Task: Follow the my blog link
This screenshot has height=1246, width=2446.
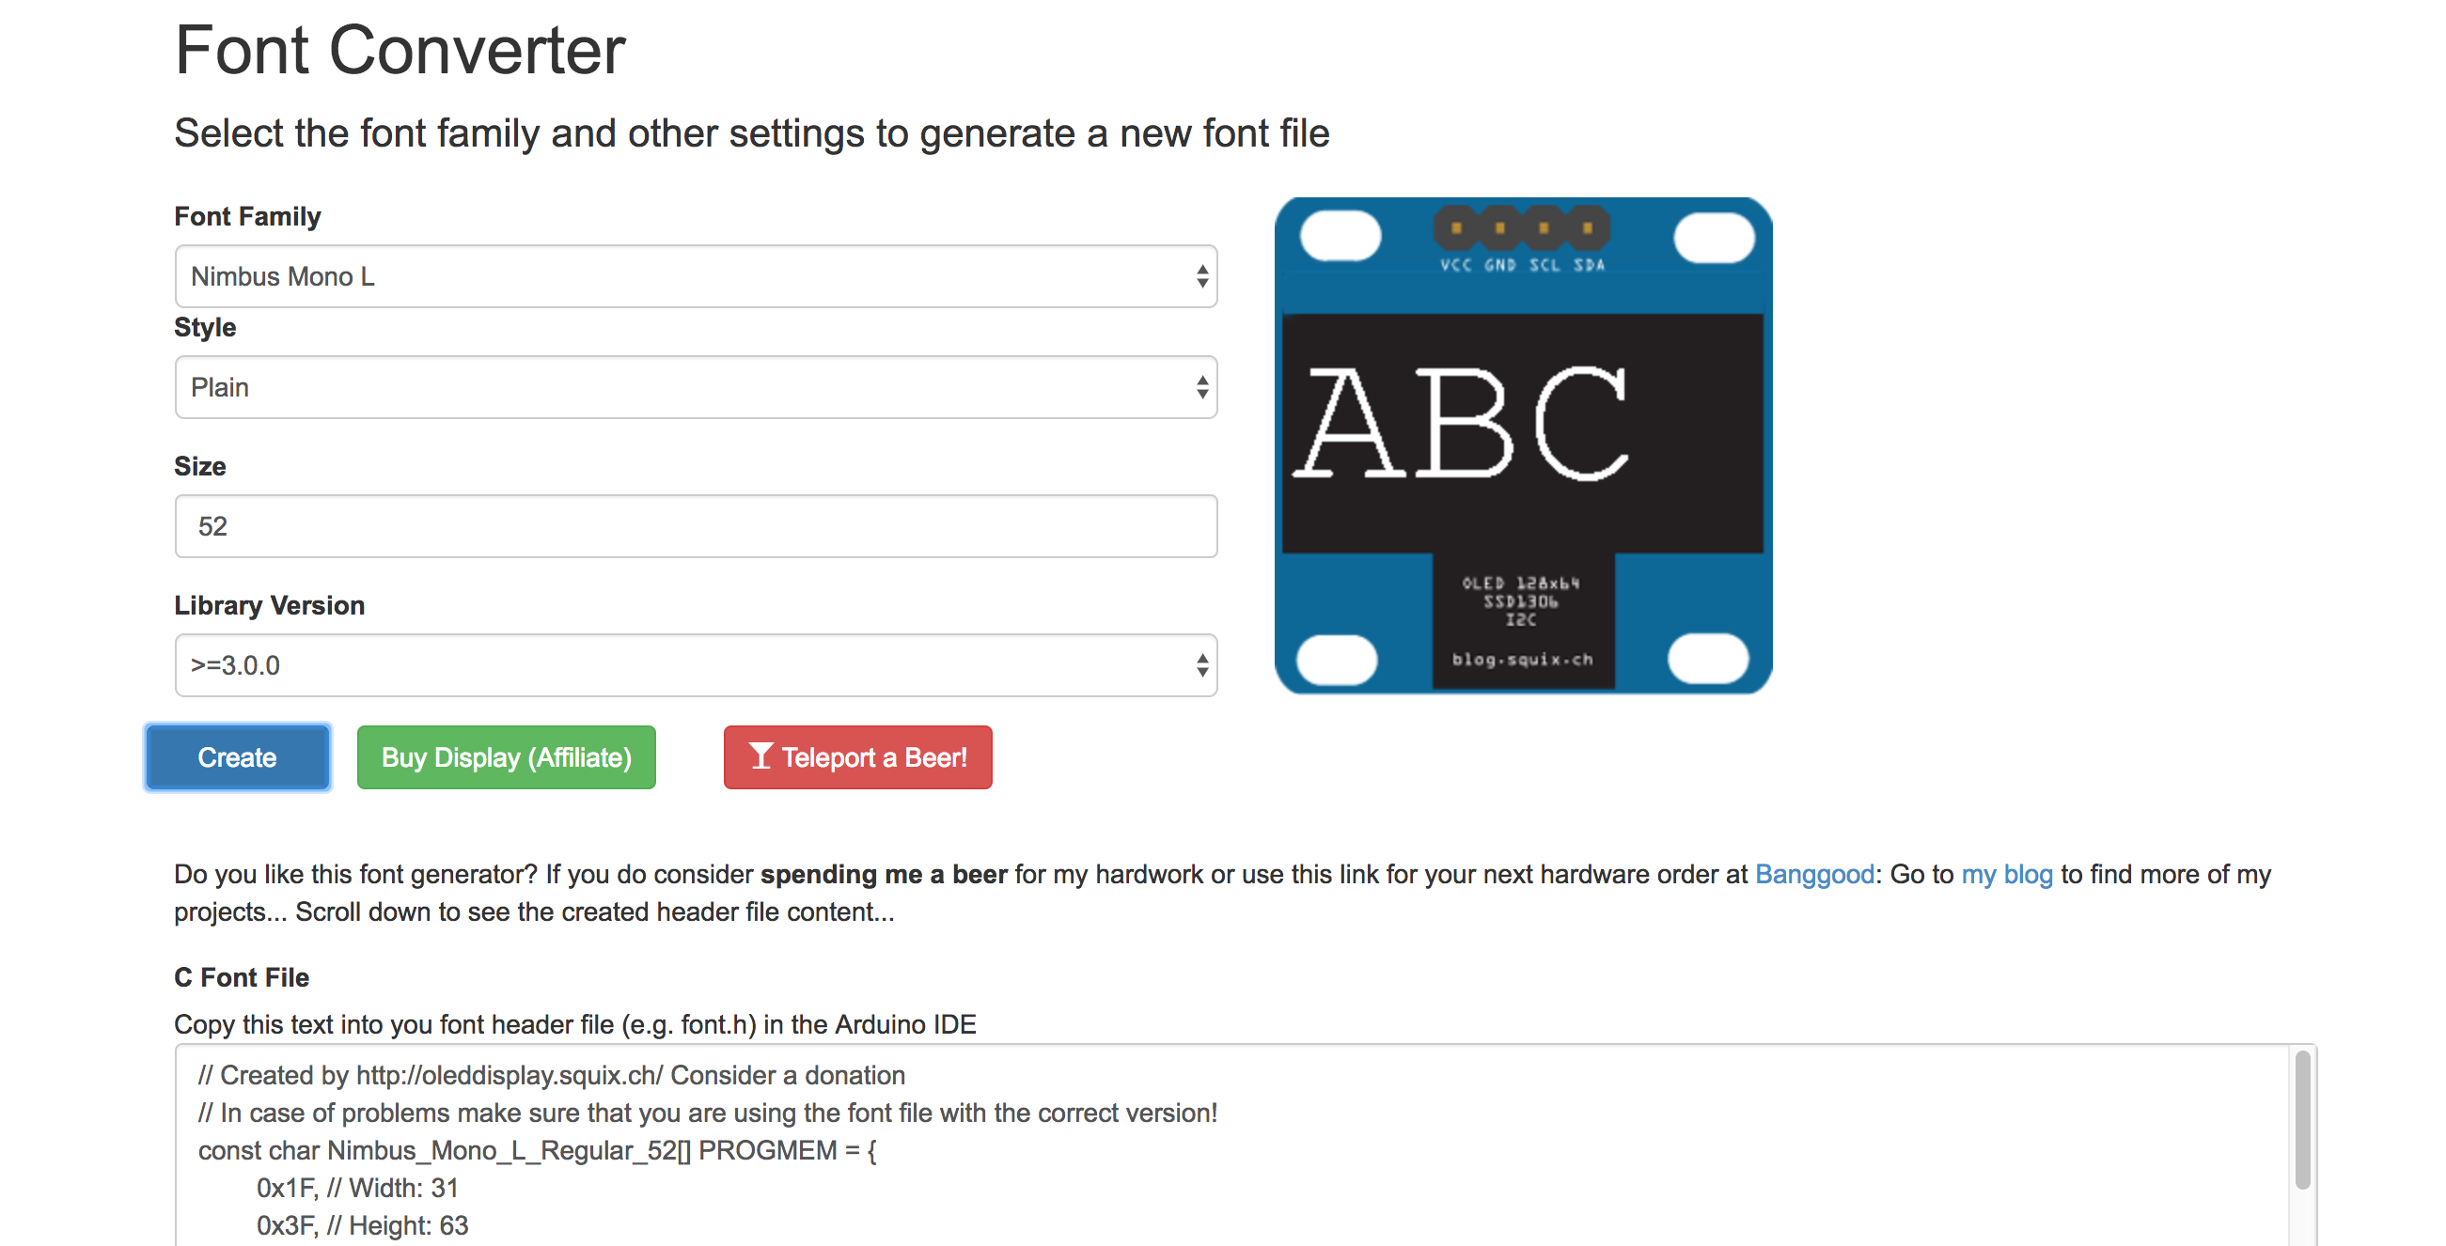Action: tap(2006, 874)
